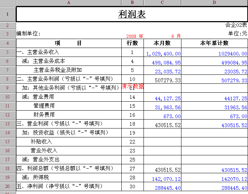Select the 项目 header cell
248x194 pixels.
coord(69,43)
